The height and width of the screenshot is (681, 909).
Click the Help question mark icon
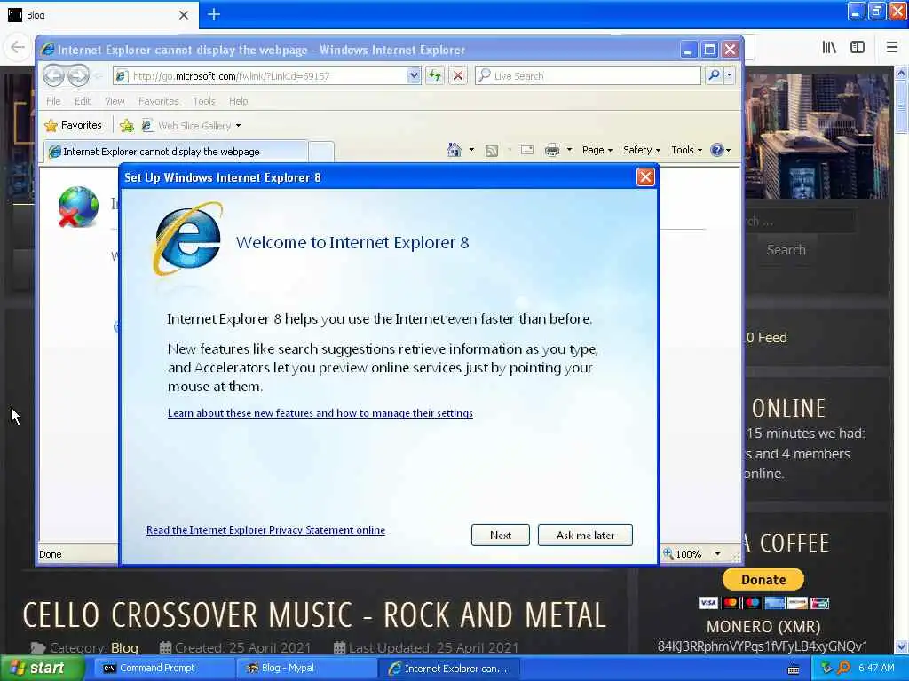point(717,150)
